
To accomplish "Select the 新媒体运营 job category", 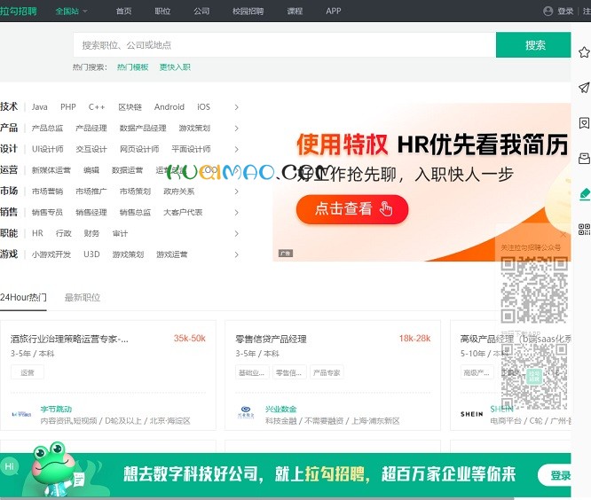I will click(x=51, y=170).
